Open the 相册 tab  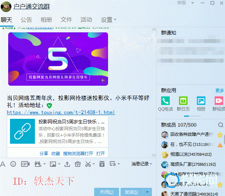click(x=46, y=20)
